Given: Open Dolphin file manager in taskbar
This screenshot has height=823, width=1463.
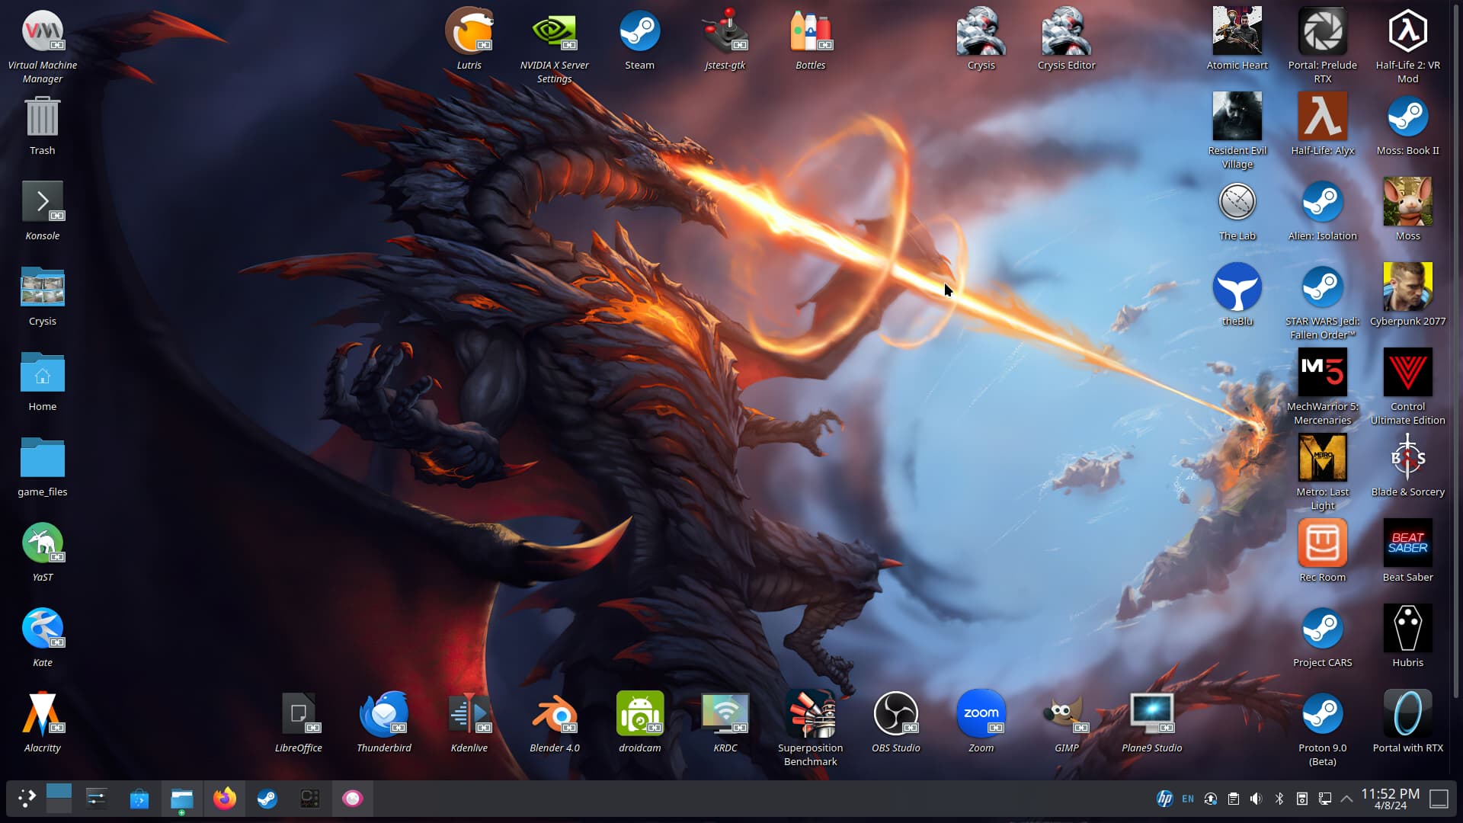Looking at the screenshot, I should 181,798.
